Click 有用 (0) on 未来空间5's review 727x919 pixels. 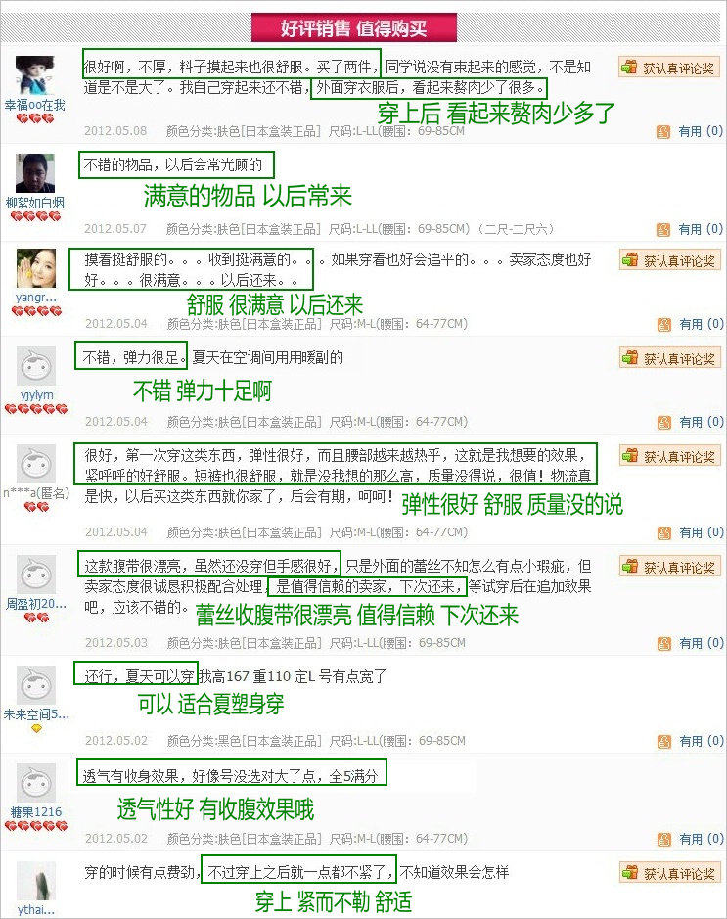coord(691,742)
